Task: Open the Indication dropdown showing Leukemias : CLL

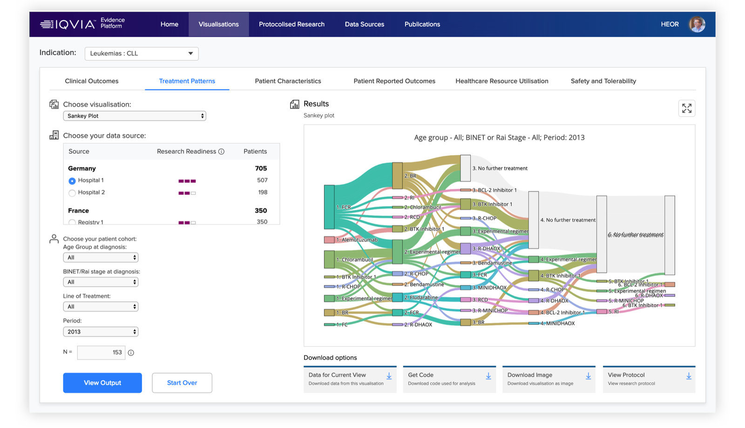Action: tap(142, 54)
